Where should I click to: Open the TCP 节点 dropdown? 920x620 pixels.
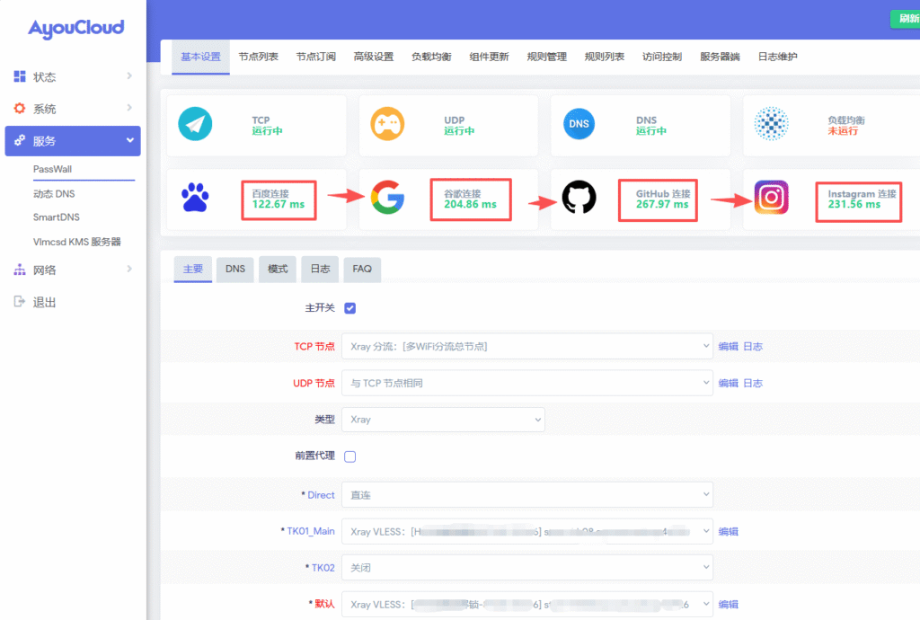point(526,346)
